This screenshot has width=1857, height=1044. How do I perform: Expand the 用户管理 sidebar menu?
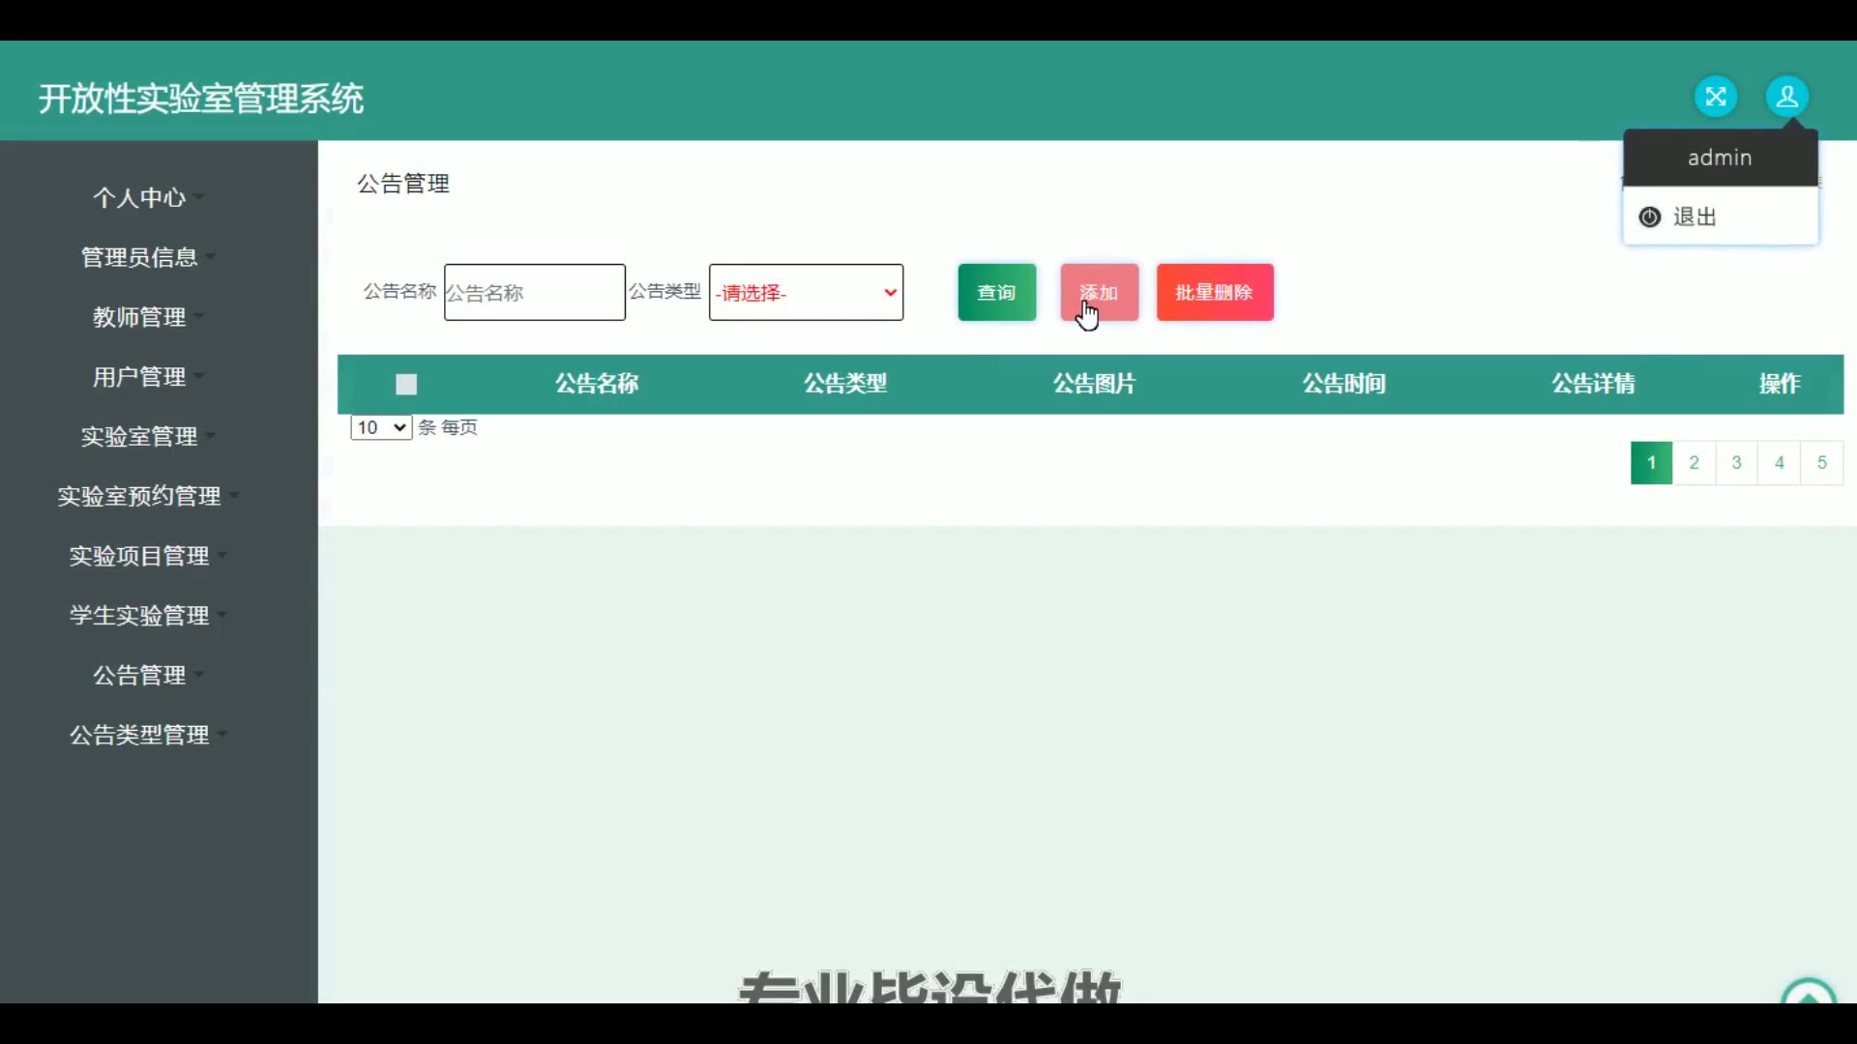pyautogui.click(x=148, y=377)
